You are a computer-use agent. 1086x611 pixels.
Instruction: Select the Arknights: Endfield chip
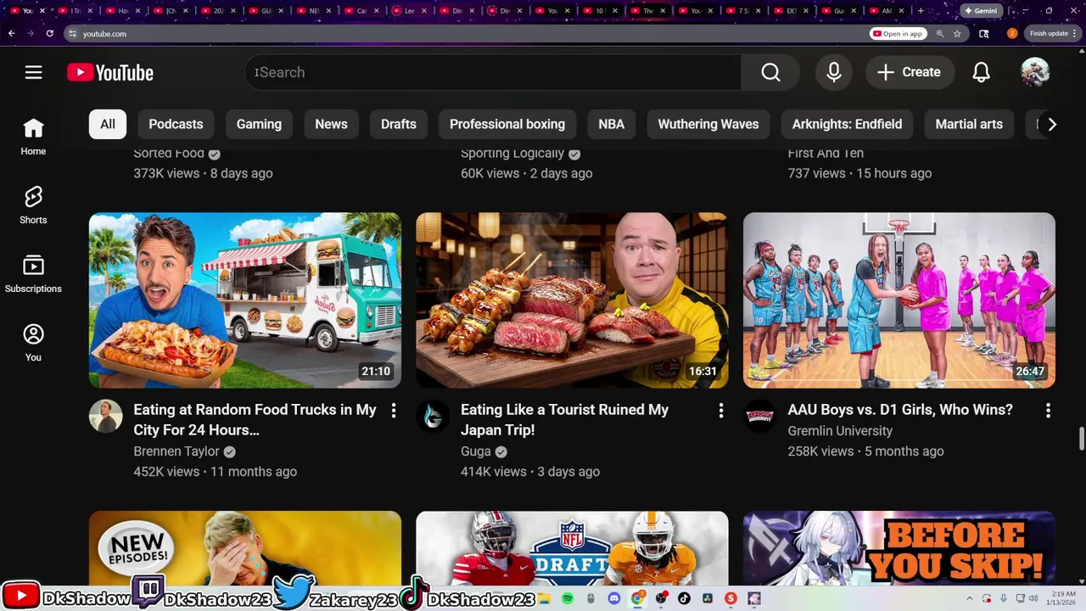pyautogui.click(x=847, y=124)
